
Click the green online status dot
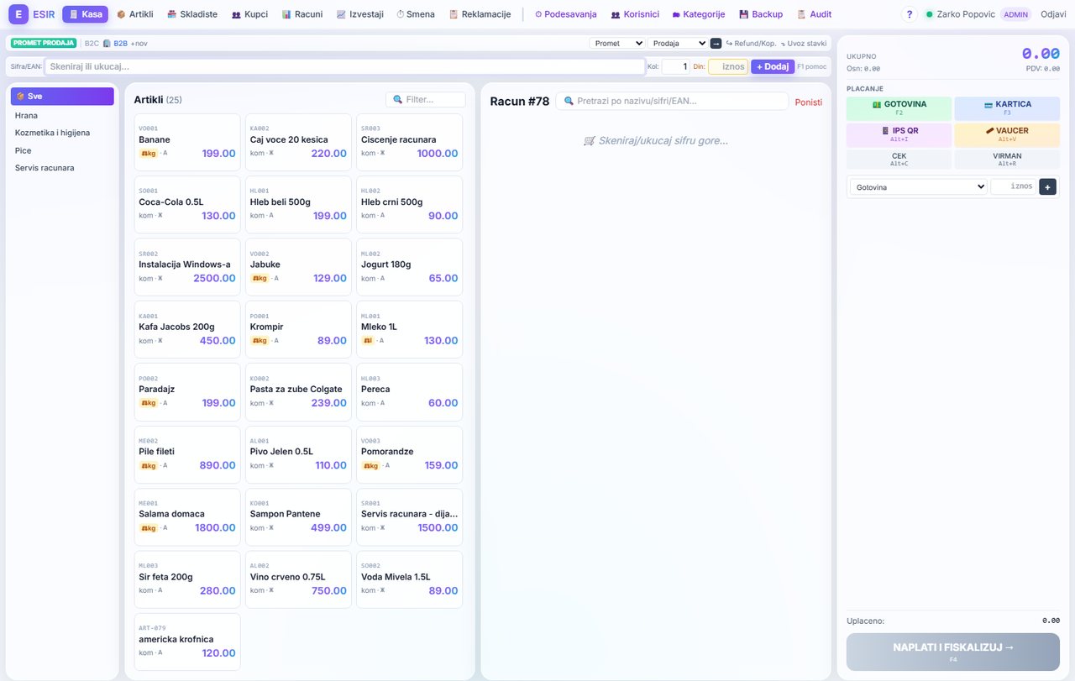click(x=930, y=14)
